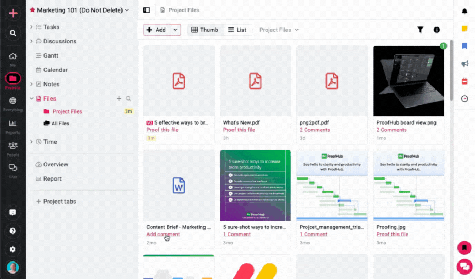This screenshot has height=279, width=475.
Task: Open 2 Comments on png2pdf.pdf
Action: (x=315, y=130)
